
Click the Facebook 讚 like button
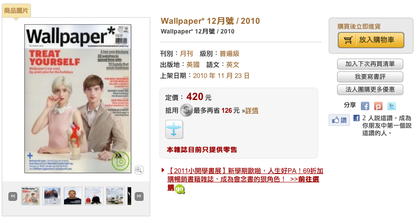point(339,120)
